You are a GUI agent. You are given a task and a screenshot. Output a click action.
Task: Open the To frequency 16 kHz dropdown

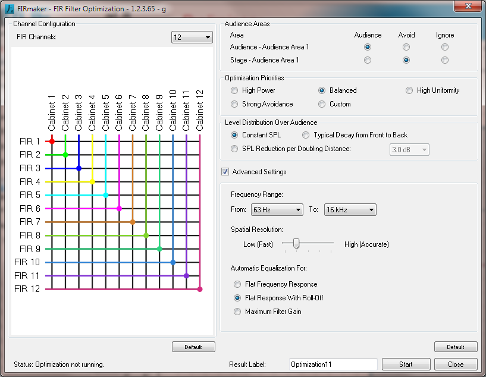point(350,210)
